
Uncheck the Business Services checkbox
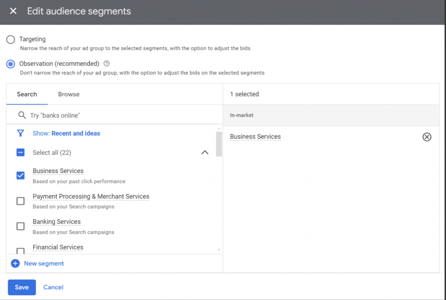pos(20,175)
